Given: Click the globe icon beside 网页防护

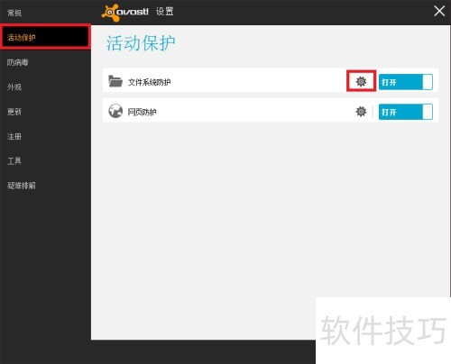Looking at the screenshot, I should [115, 111].
